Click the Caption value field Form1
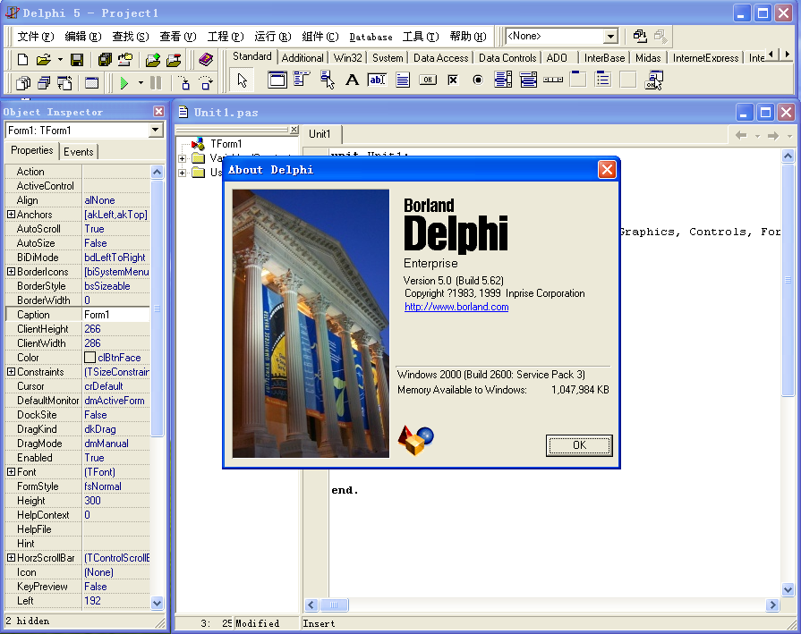The width and height of the screenshot is (801, 634). pos(116,315)
